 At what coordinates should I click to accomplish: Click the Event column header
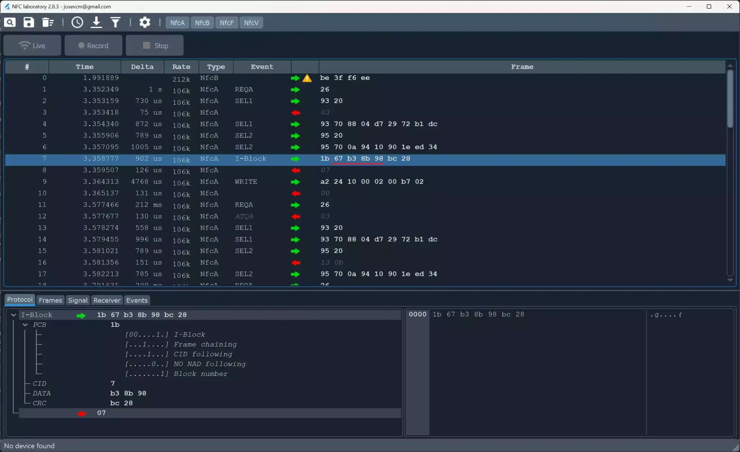point(262,67)
